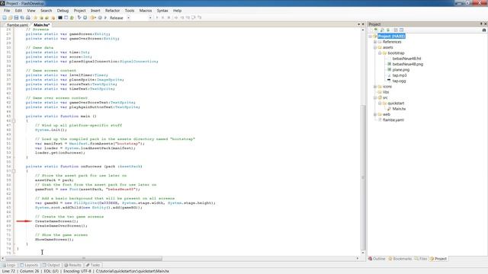Click the lock icon in Project panel toolbar
This screenshot has width=488, height=274.
[484, 30]
